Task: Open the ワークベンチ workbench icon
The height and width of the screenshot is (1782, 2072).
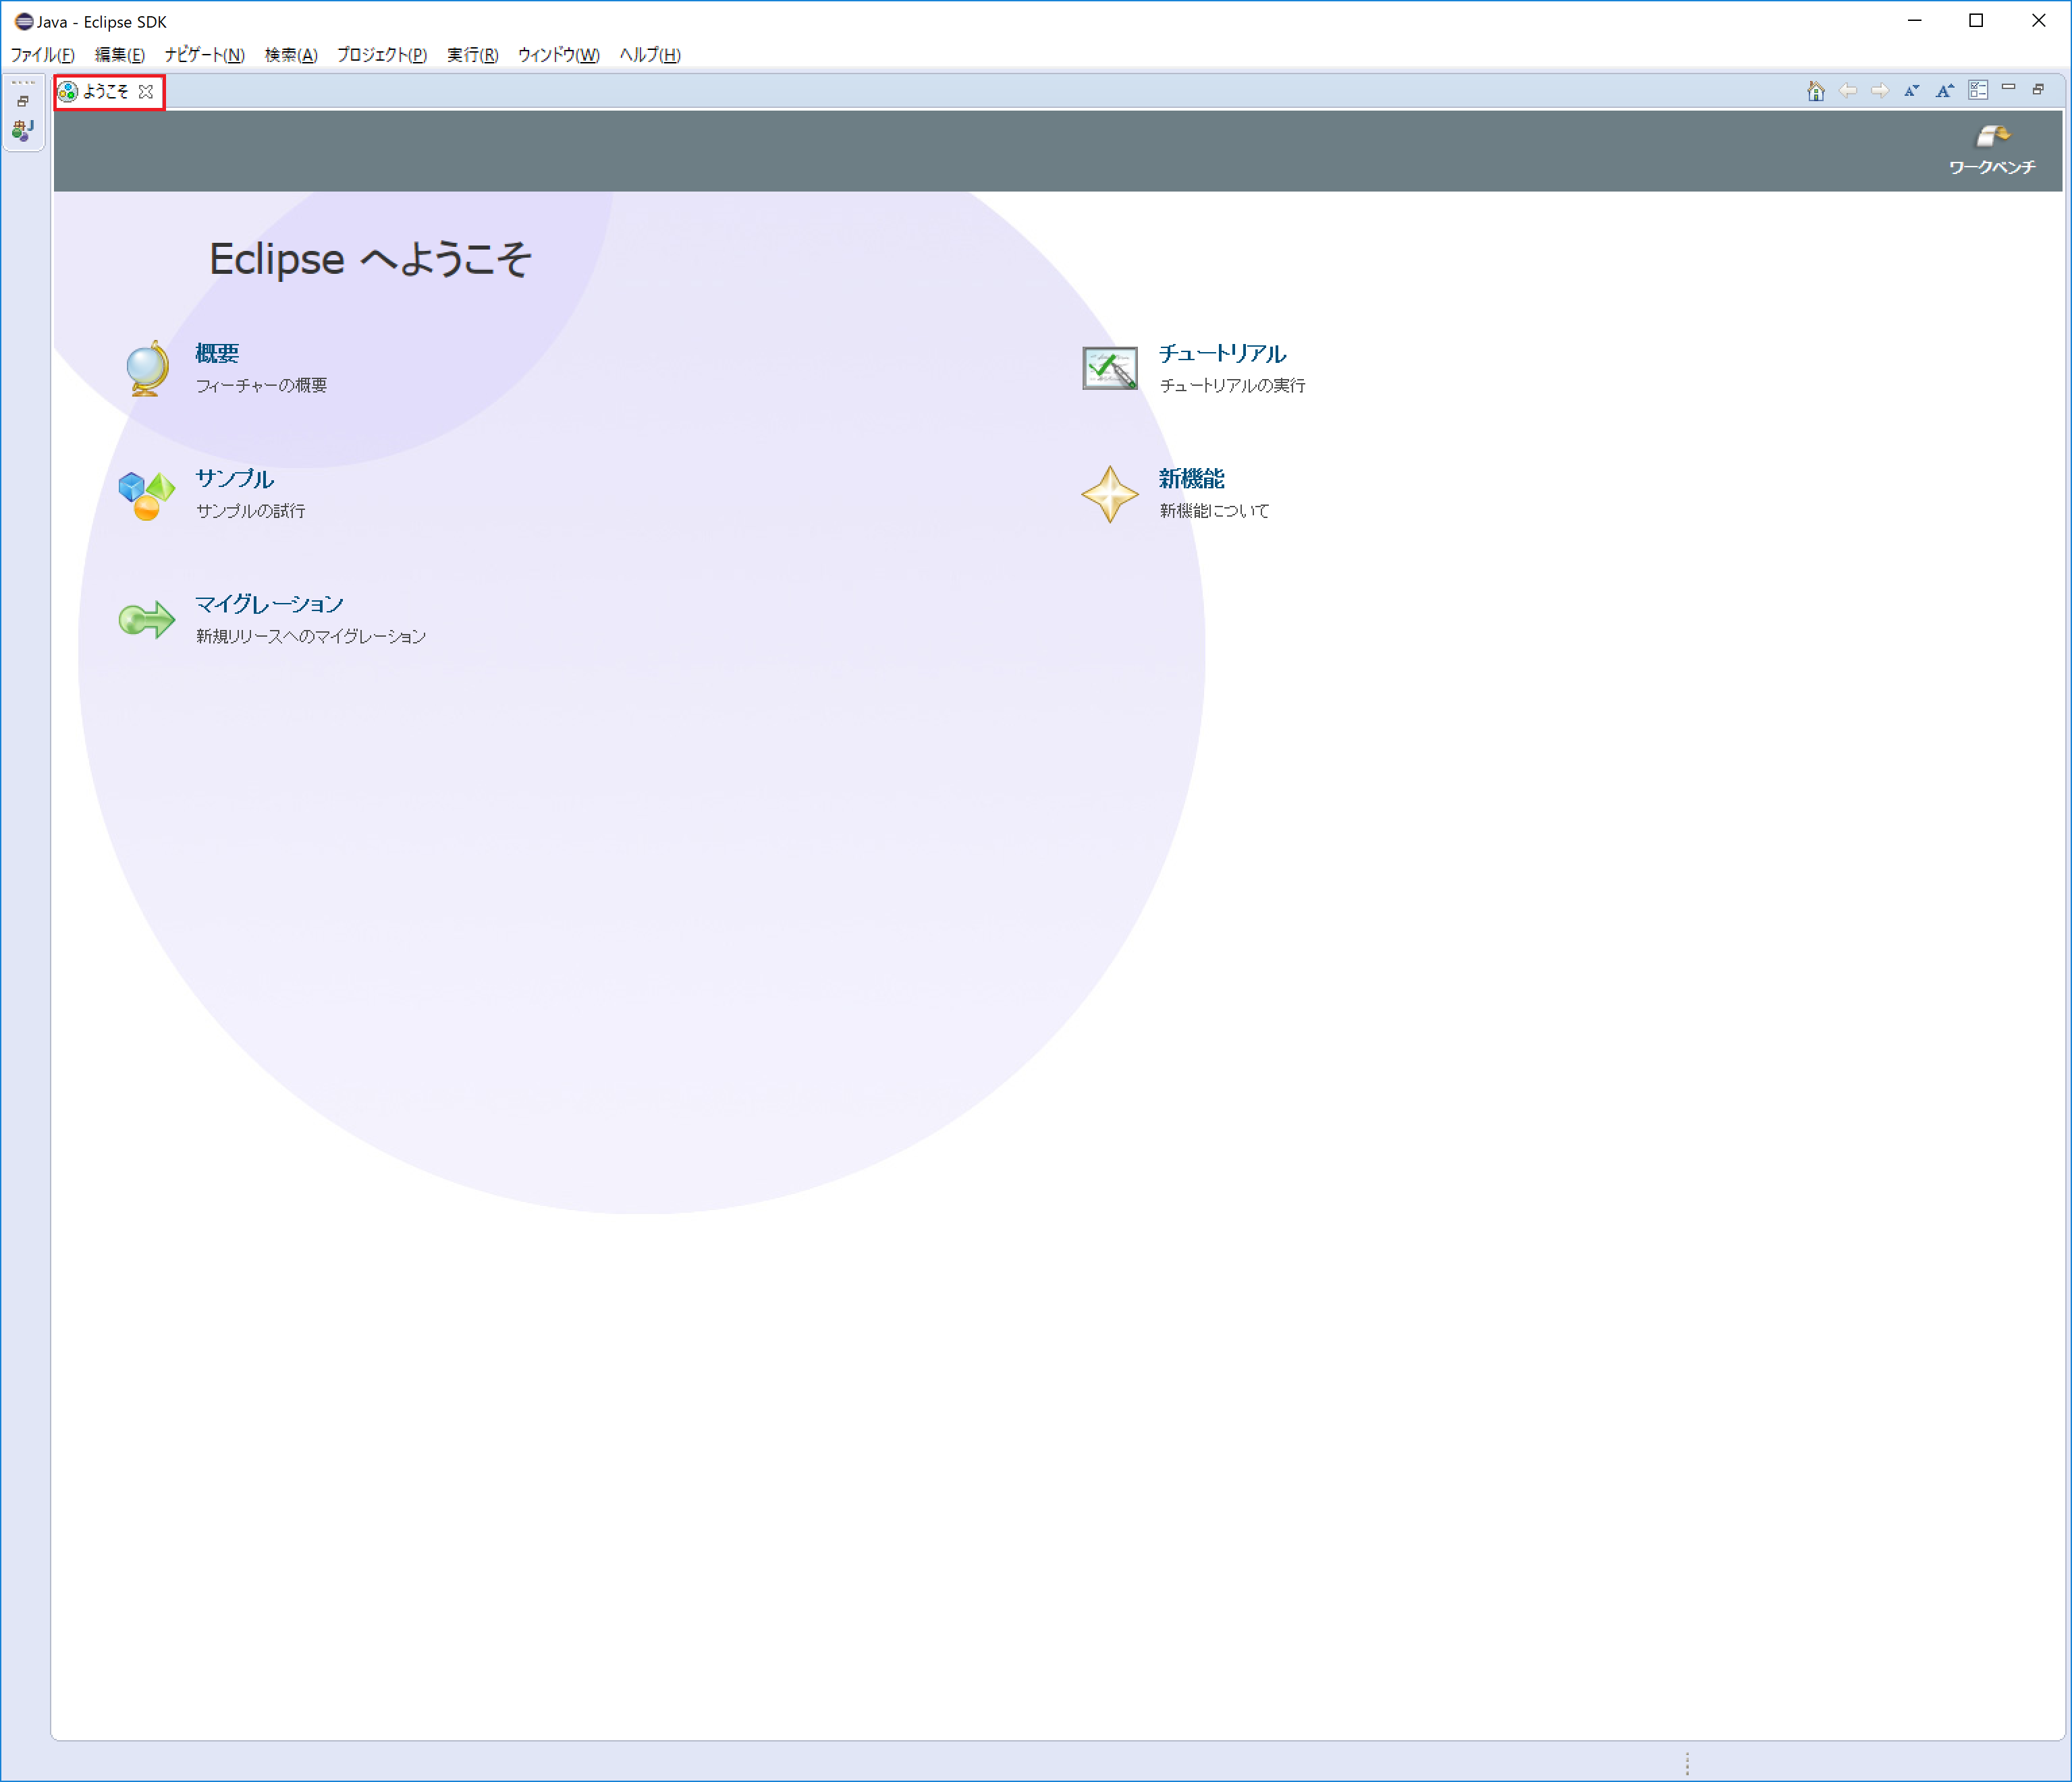Action: point(1992,149)
